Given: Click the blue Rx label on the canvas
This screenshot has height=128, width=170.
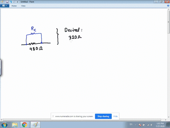Looking at the screenshot, I should point(34,29).
